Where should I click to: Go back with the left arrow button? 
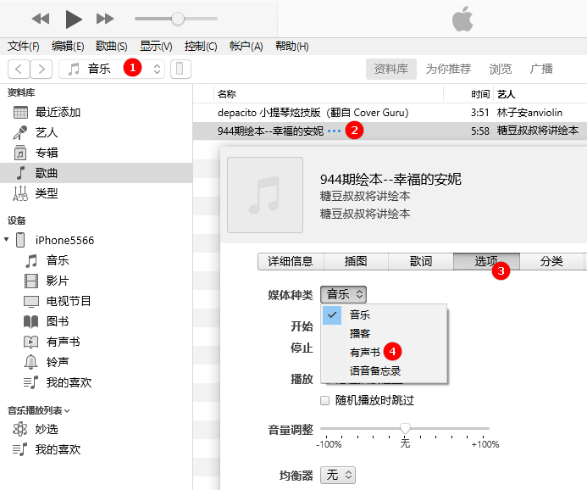[x=19, y=69]
